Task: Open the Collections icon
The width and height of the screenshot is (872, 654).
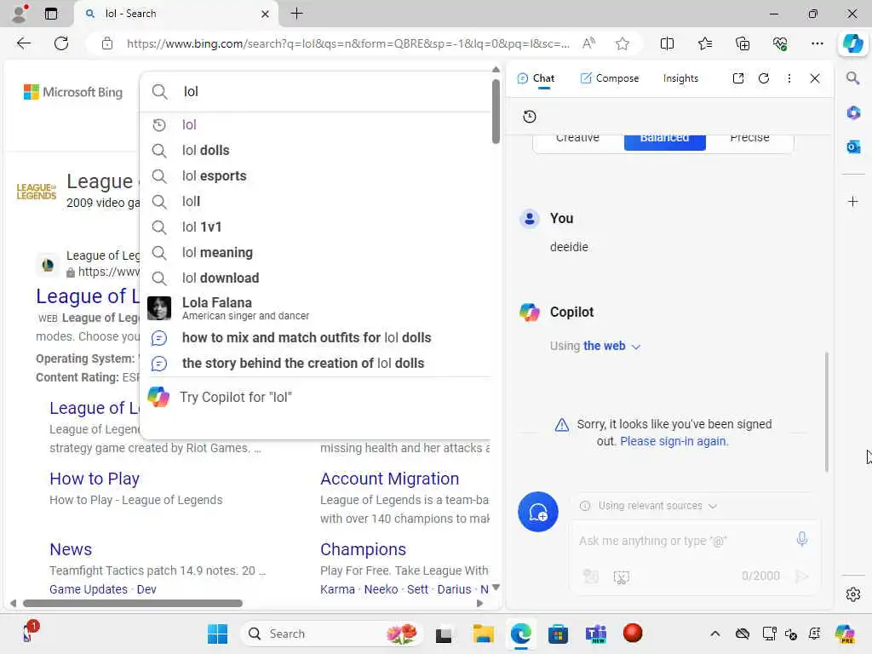Action: pos(743,43)
